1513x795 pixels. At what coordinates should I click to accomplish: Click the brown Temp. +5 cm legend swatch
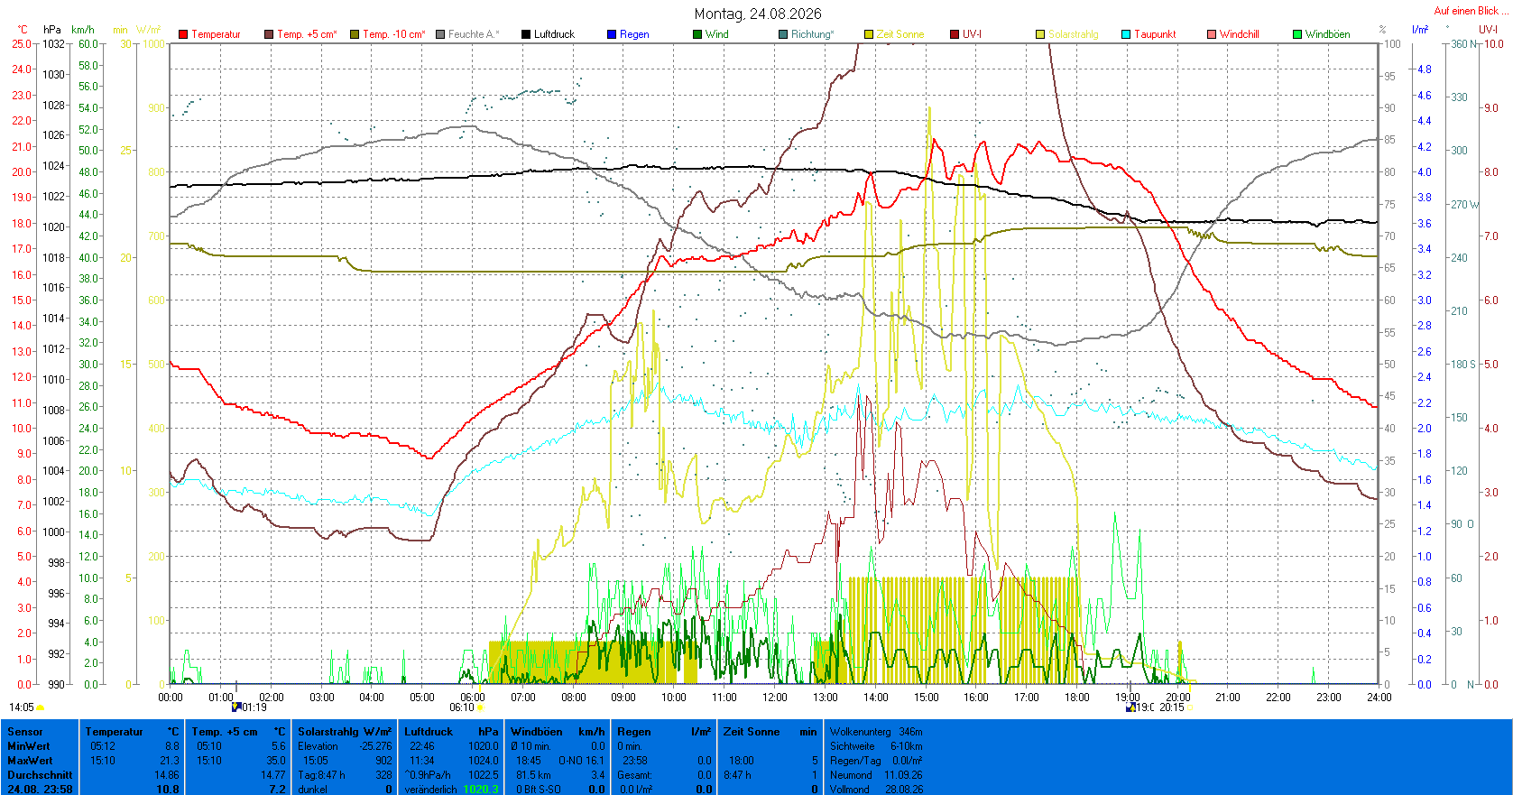click(269, 34)
